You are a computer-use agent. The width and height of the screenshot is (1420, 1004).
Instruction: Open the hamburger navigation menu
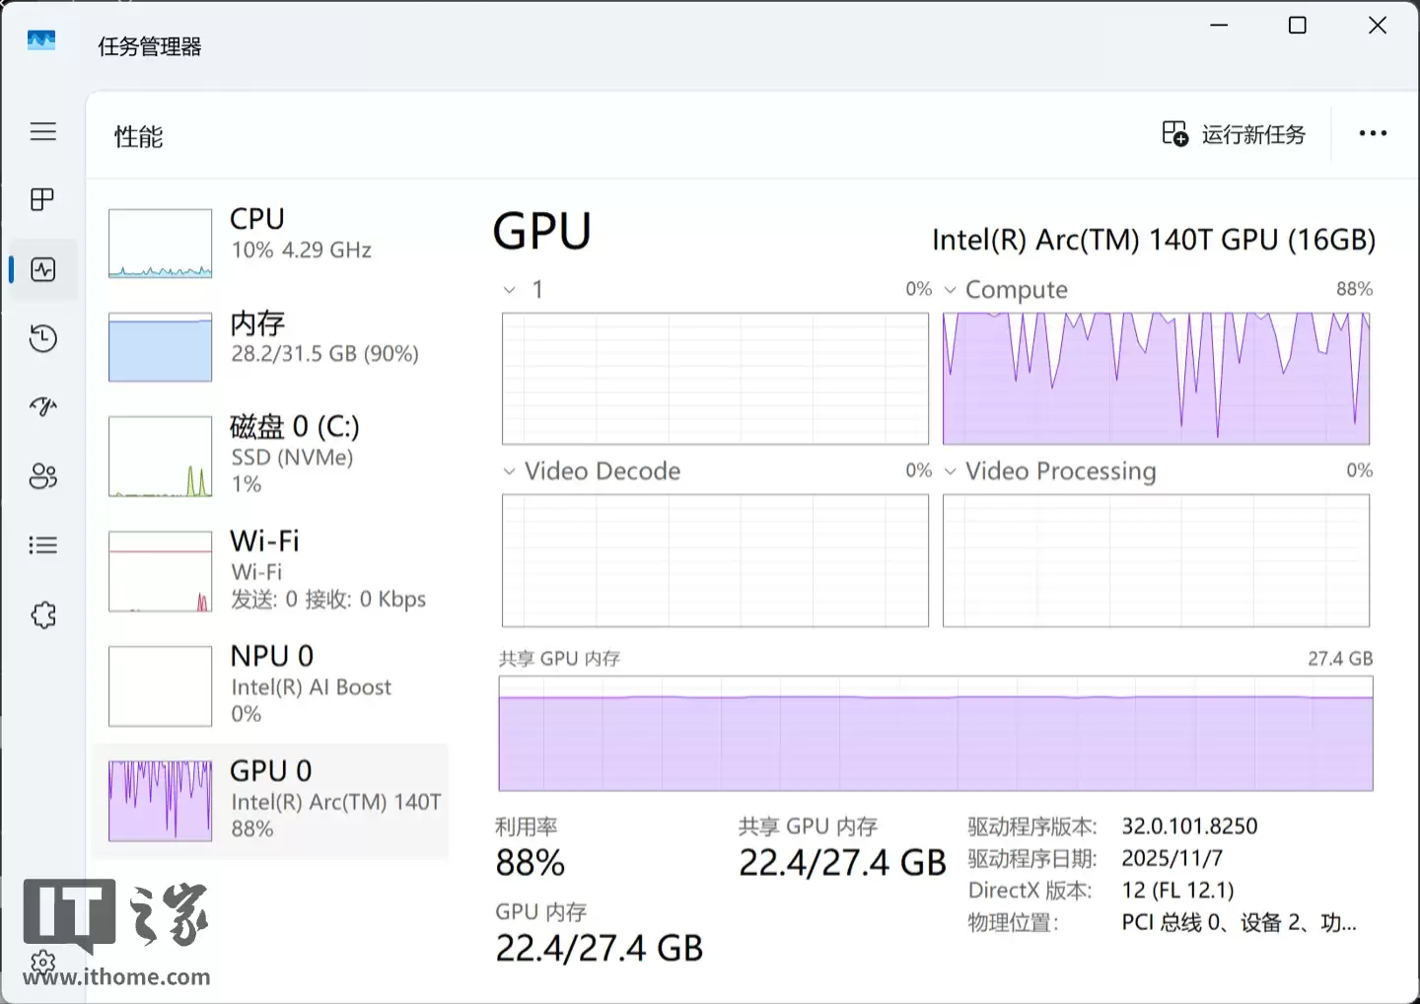pyautogui.click(x=43, y=131)
